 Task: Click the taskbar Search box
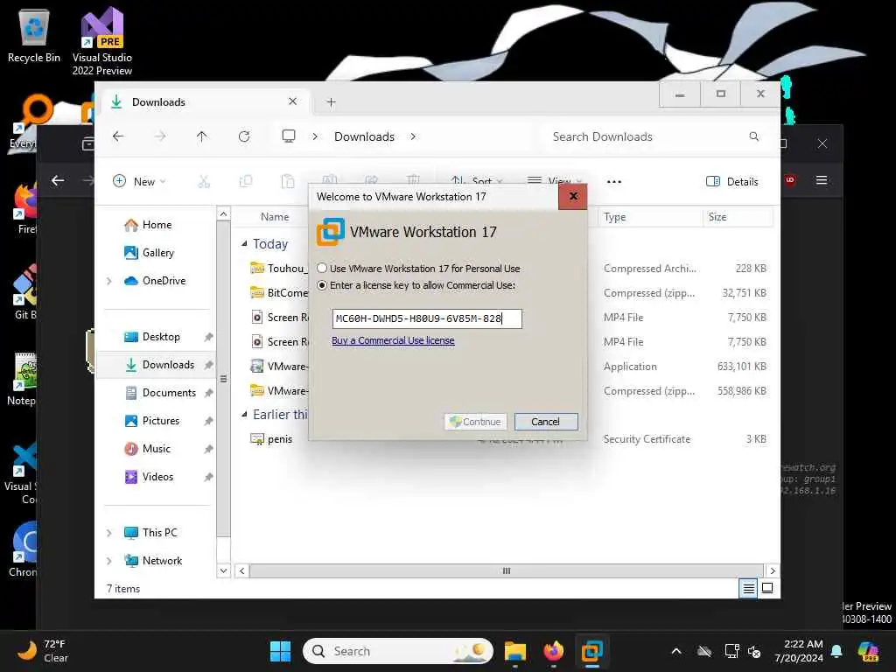pos(398,651)
